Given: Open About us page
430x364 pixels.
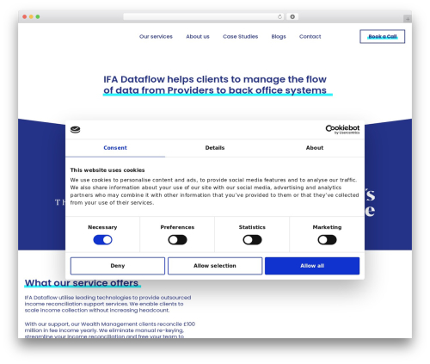Looking at the screenshot, I should coord(198,36).
